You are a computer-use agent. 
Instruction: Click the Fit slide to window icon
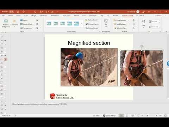coord(165,116)
